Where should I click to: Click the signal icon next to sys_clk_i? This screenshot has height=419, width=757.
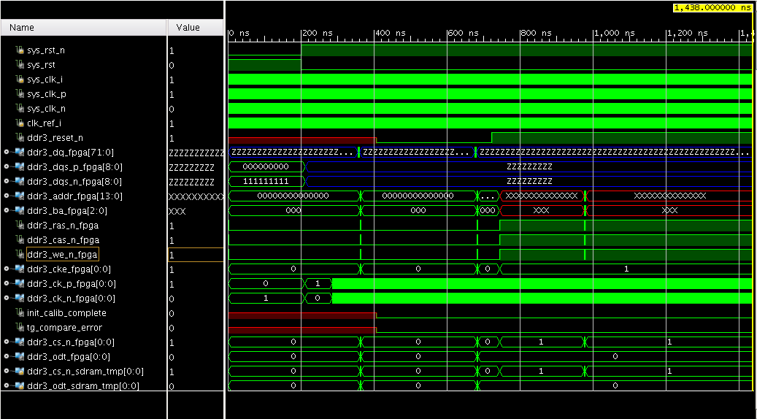point(20,80)
